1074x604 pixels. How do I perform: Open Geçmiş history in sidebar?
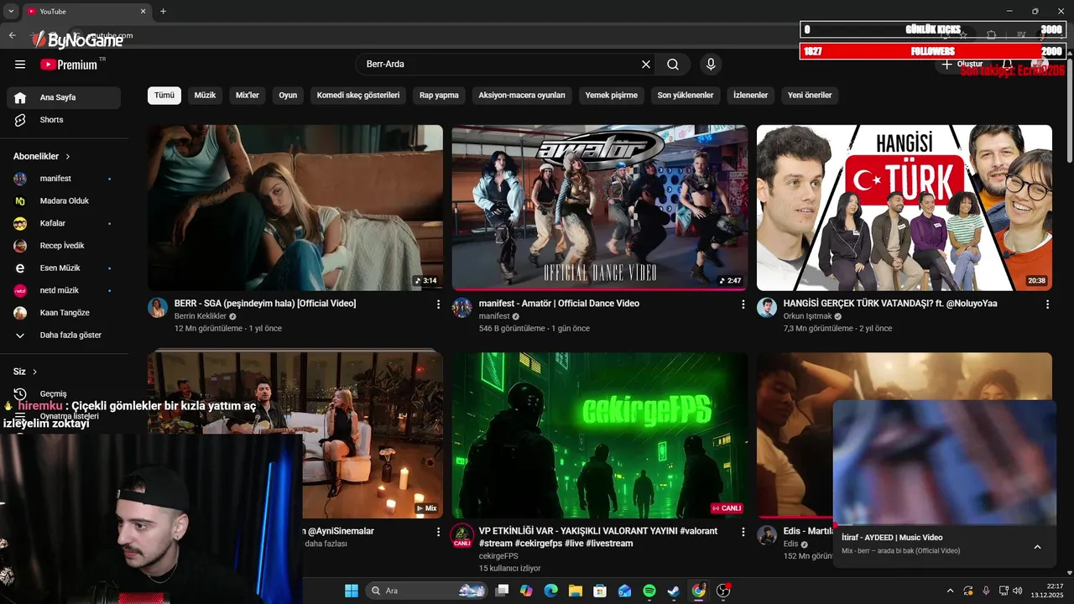(64, 393)
